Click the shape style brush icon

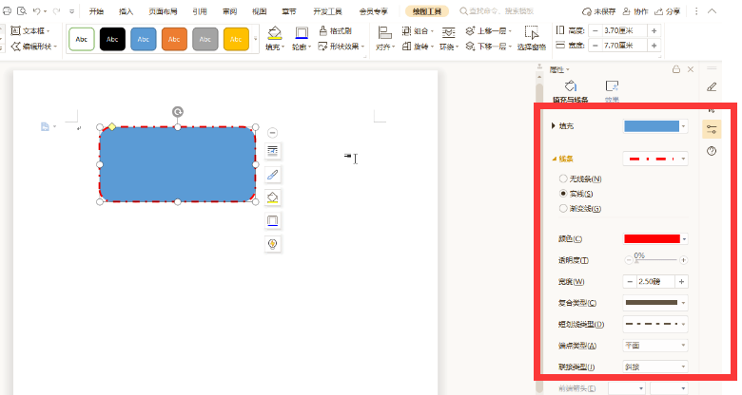pyautogui.click(x=273, y=175)
